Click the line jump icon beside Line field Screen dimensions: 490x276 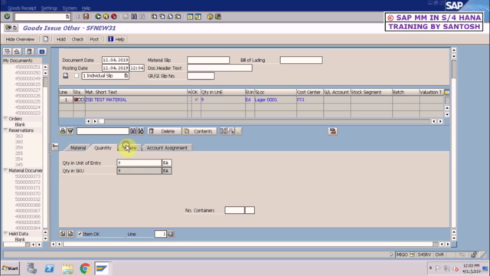[171, 234]
